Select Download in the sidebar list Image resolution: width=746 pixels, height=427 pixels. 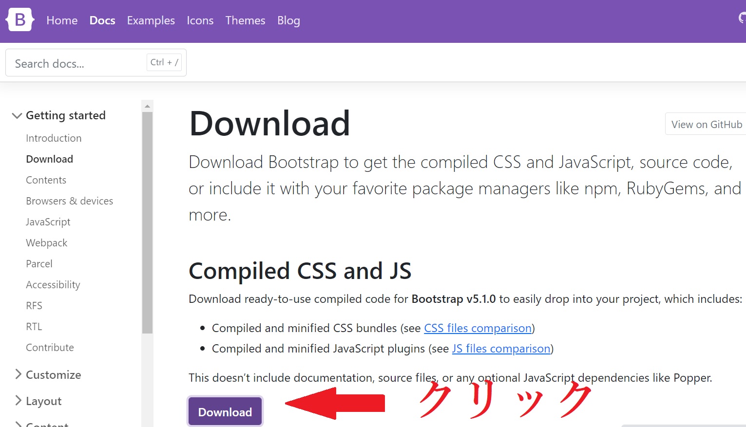pos(49,159)
